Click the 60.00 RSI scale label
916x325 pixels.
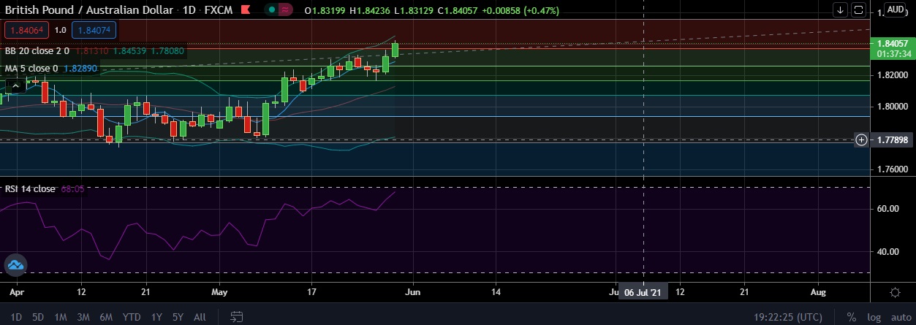tap(887, 209)
